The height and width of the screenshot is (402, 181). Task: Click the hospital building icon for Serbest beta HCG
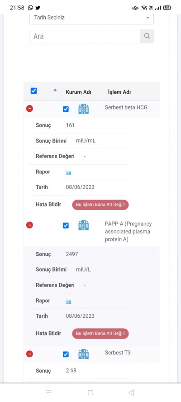pos(83,109)
